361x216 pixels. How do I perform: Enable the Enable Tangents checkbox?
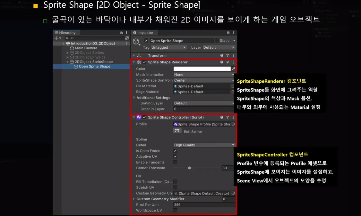pos(175,162)
